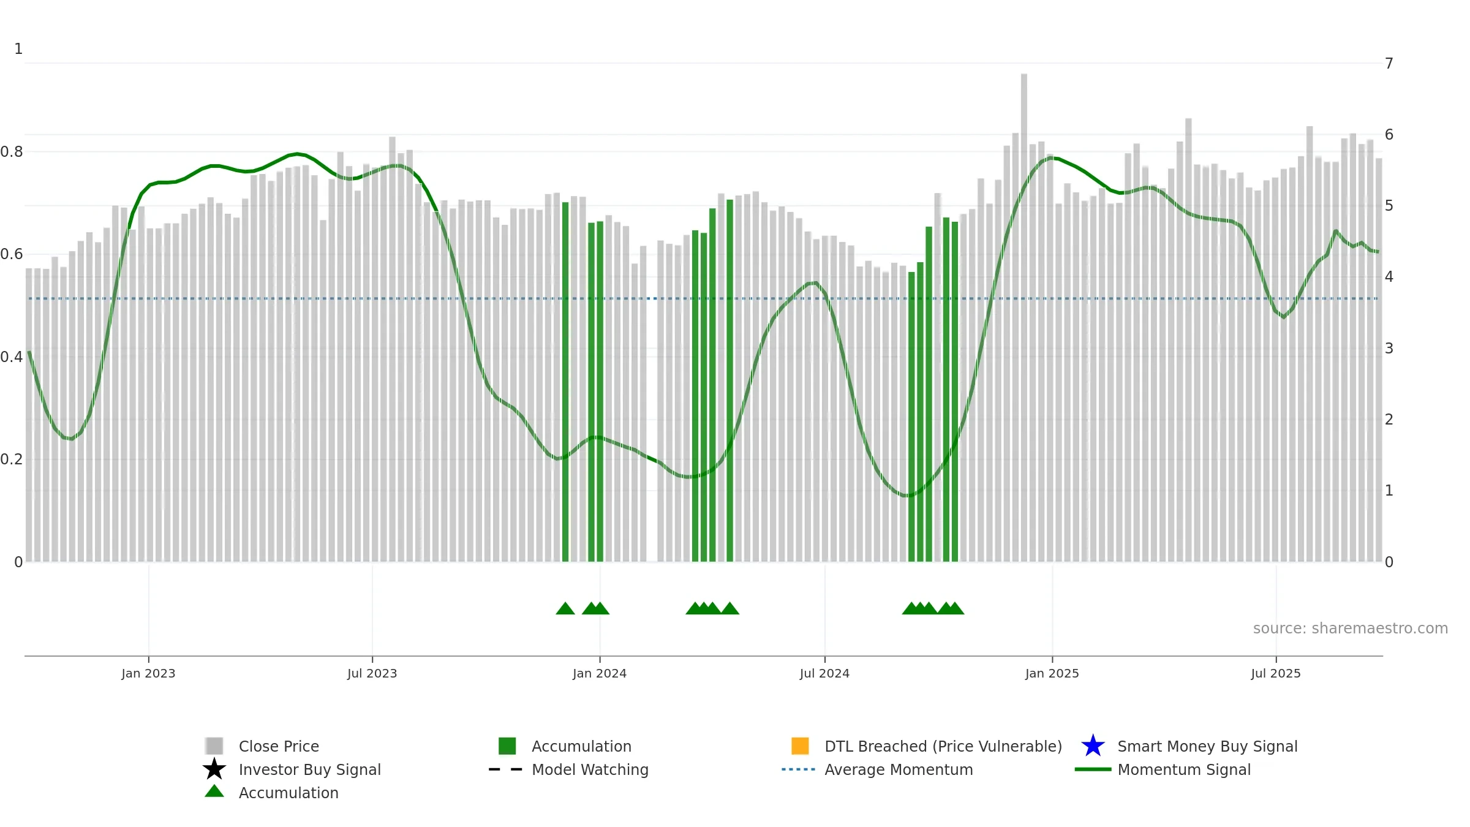Toggle the Average Momentum series label
This screenshot has height=827, width=1470.
(x=899, y=769)
